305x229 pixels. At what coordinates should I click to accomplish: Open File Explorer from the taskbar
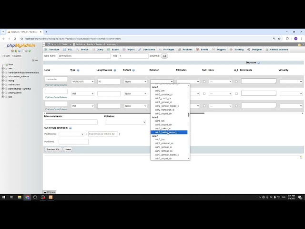click(x=20, y=197)
